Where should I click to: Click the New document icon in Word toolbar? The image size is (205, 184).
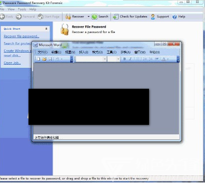[38, 59]
